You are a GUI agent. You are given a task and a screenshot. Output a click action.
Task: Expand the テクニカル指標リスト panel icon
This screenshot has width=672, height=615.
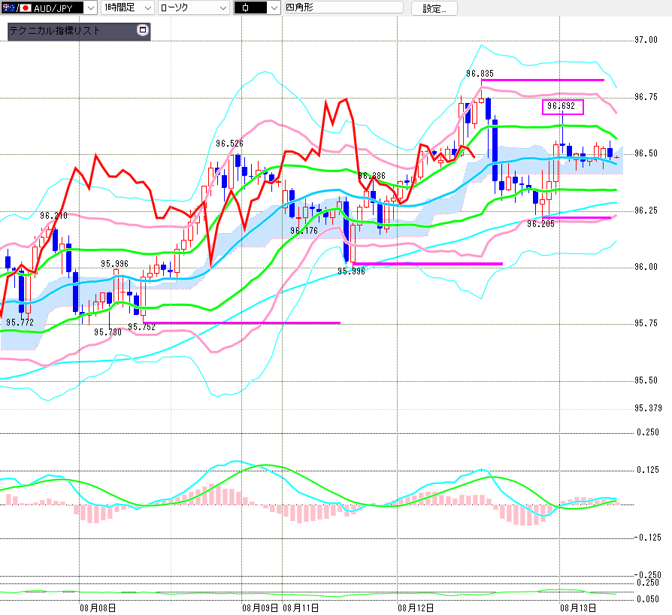click(143, 30)
